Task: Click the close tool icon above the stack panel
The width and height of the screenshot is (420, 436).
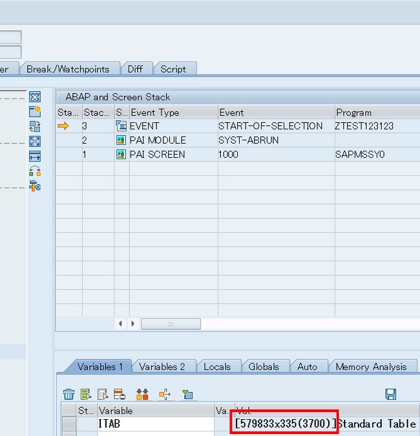Action: pyautogui.click(x=35, y=97)
